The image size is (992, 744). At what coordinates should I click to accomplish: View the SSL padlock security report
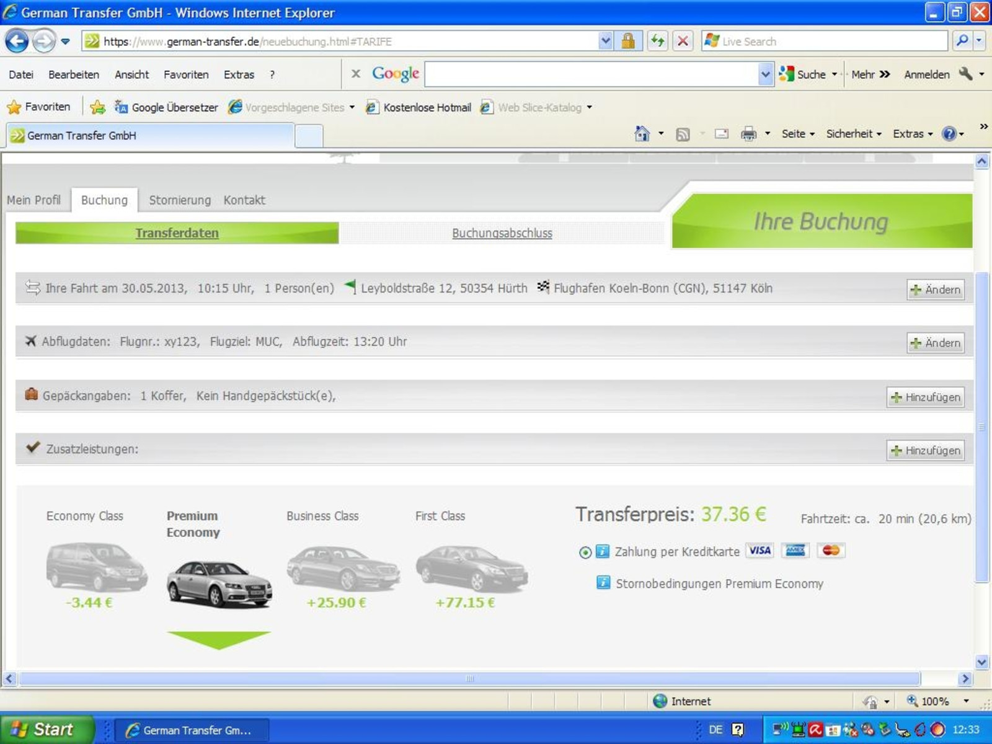pyautogui.click(x=628, y=42)
